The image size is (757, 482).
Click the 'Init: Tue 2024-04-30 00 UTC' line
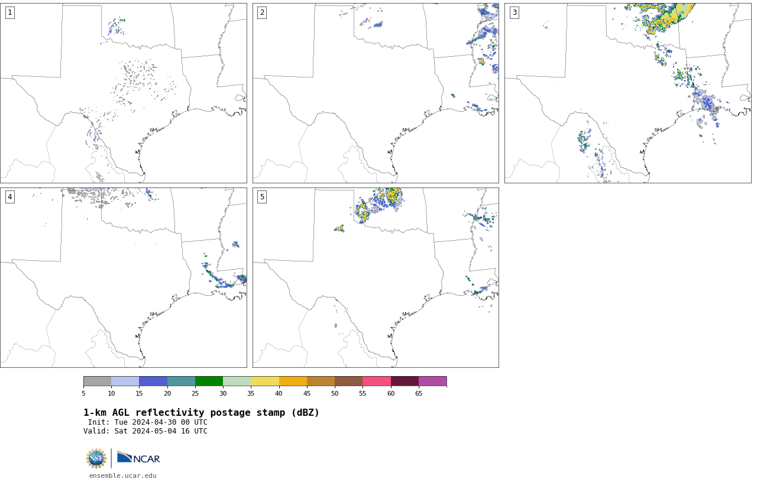pyautogui.click(x=148, y=422)
